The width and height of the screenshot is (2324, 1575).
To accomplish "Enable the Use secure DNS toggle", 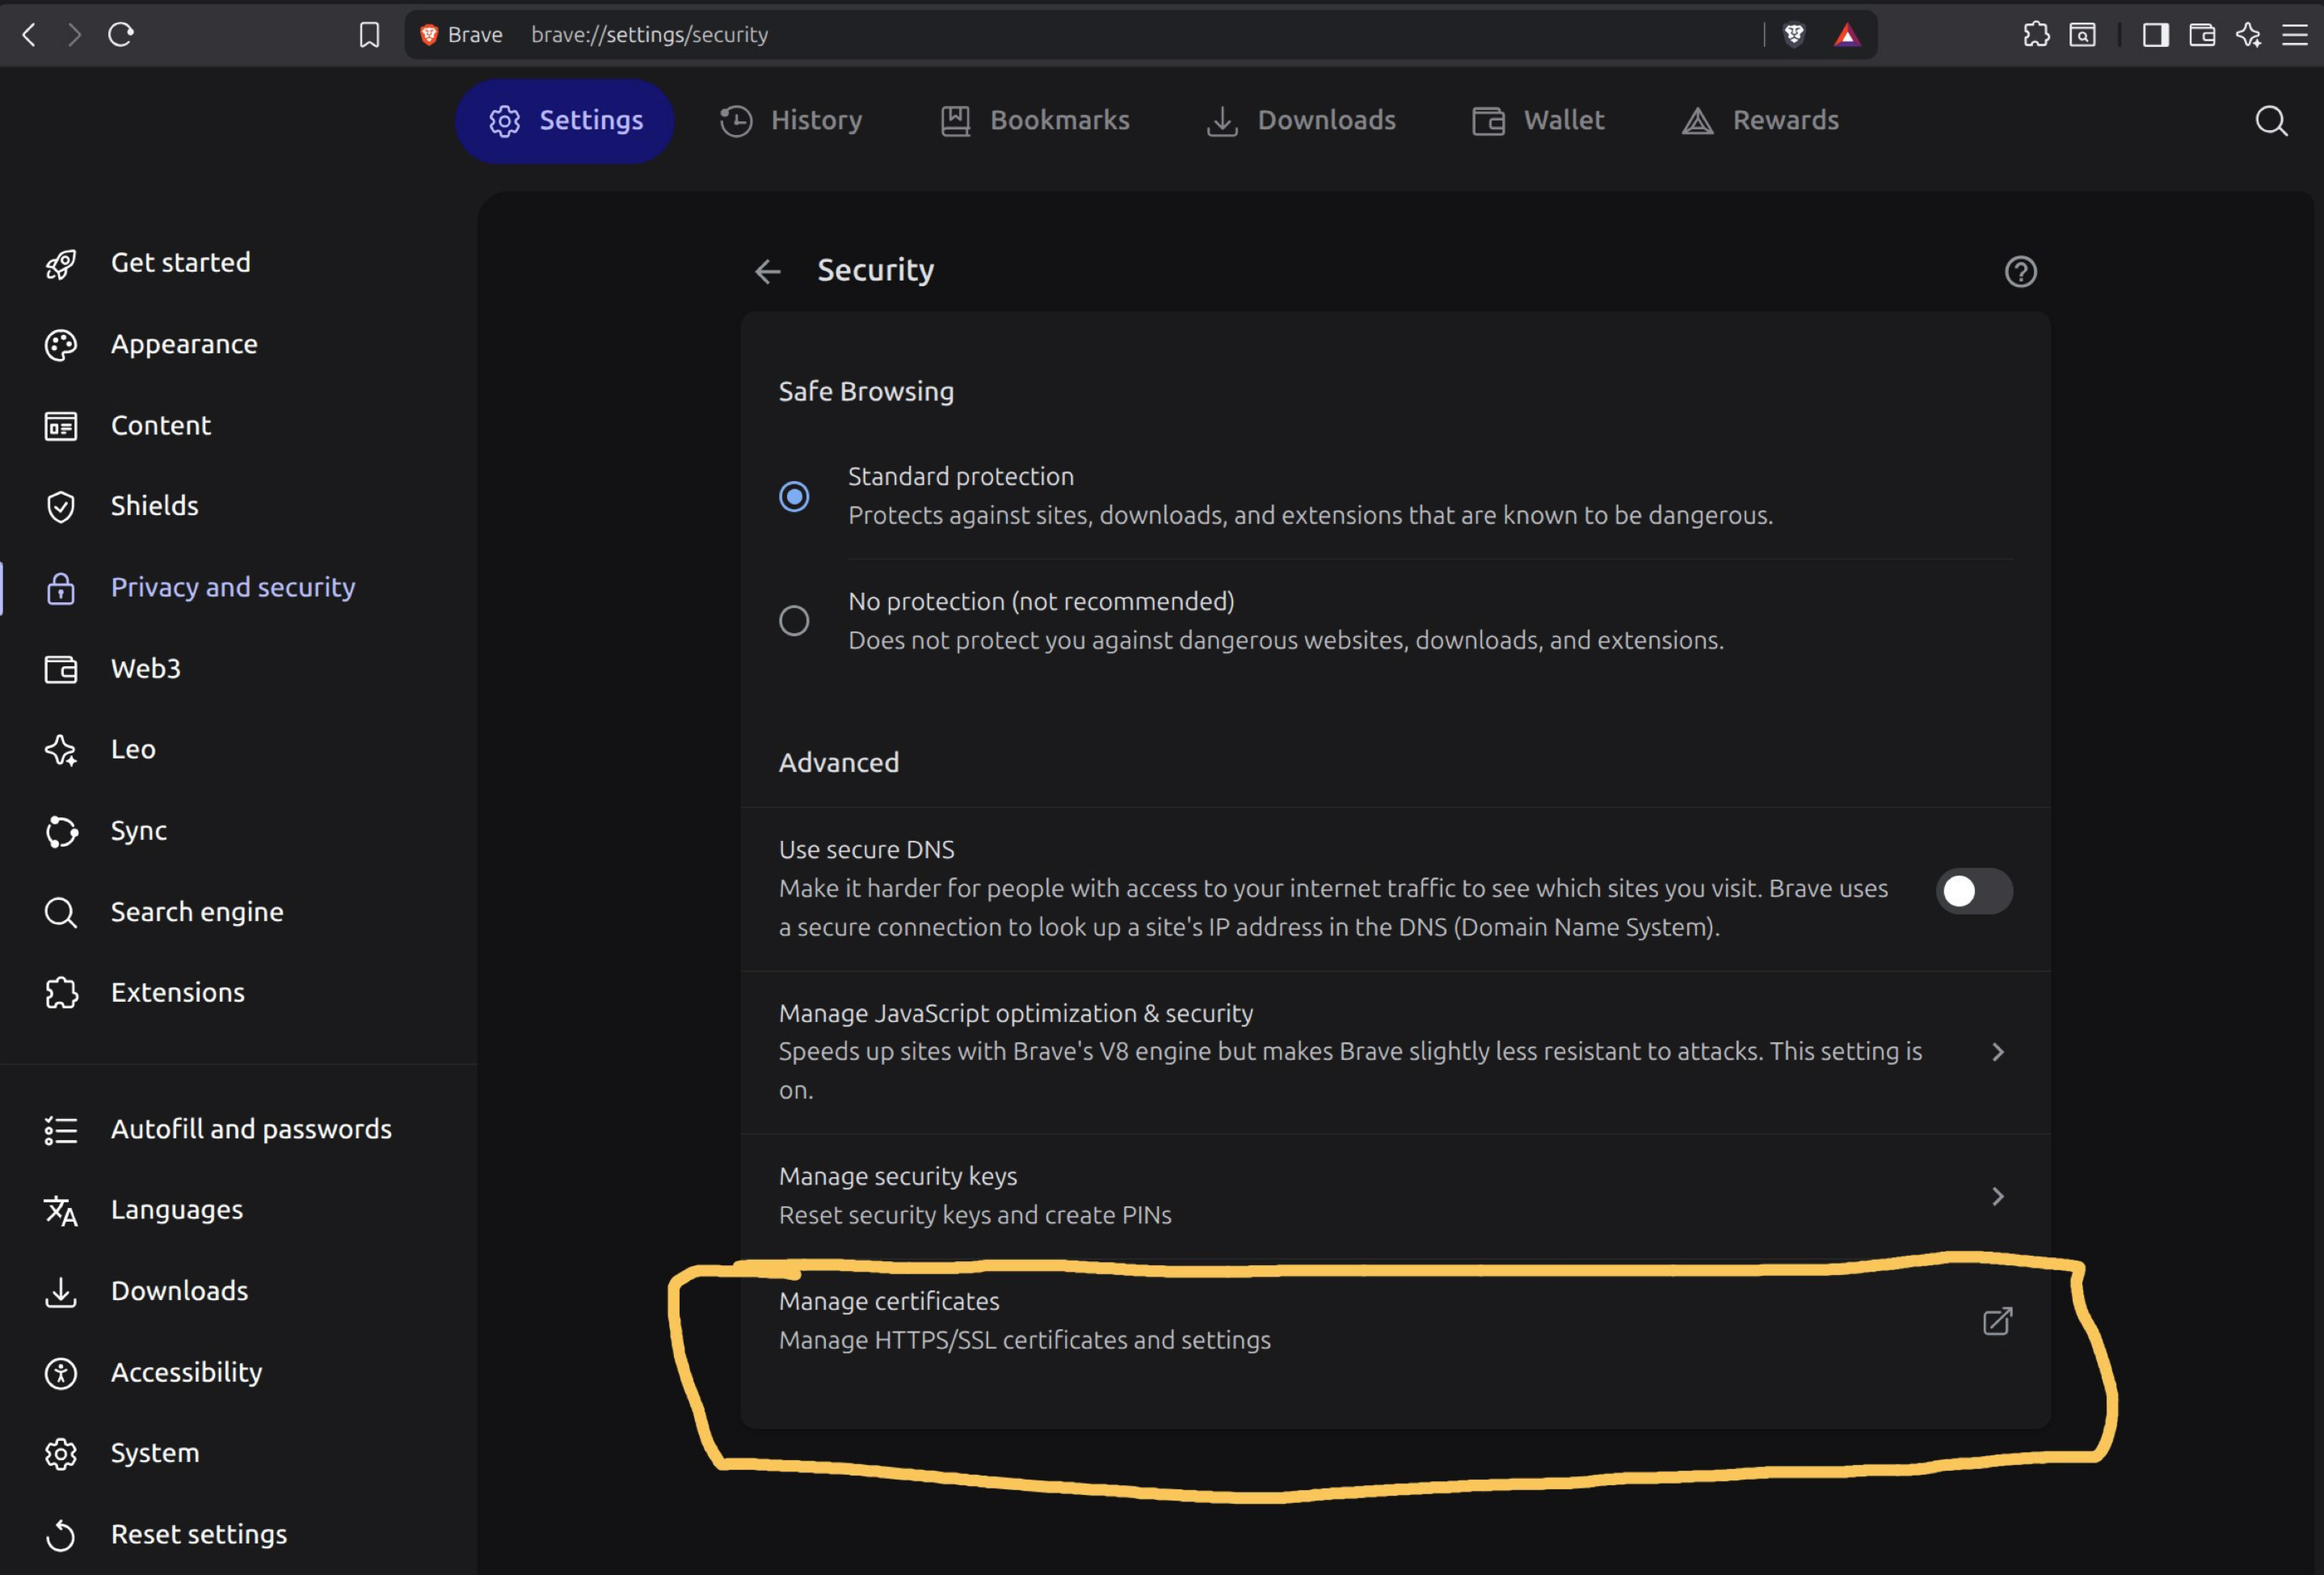I will coord(1974,890).
